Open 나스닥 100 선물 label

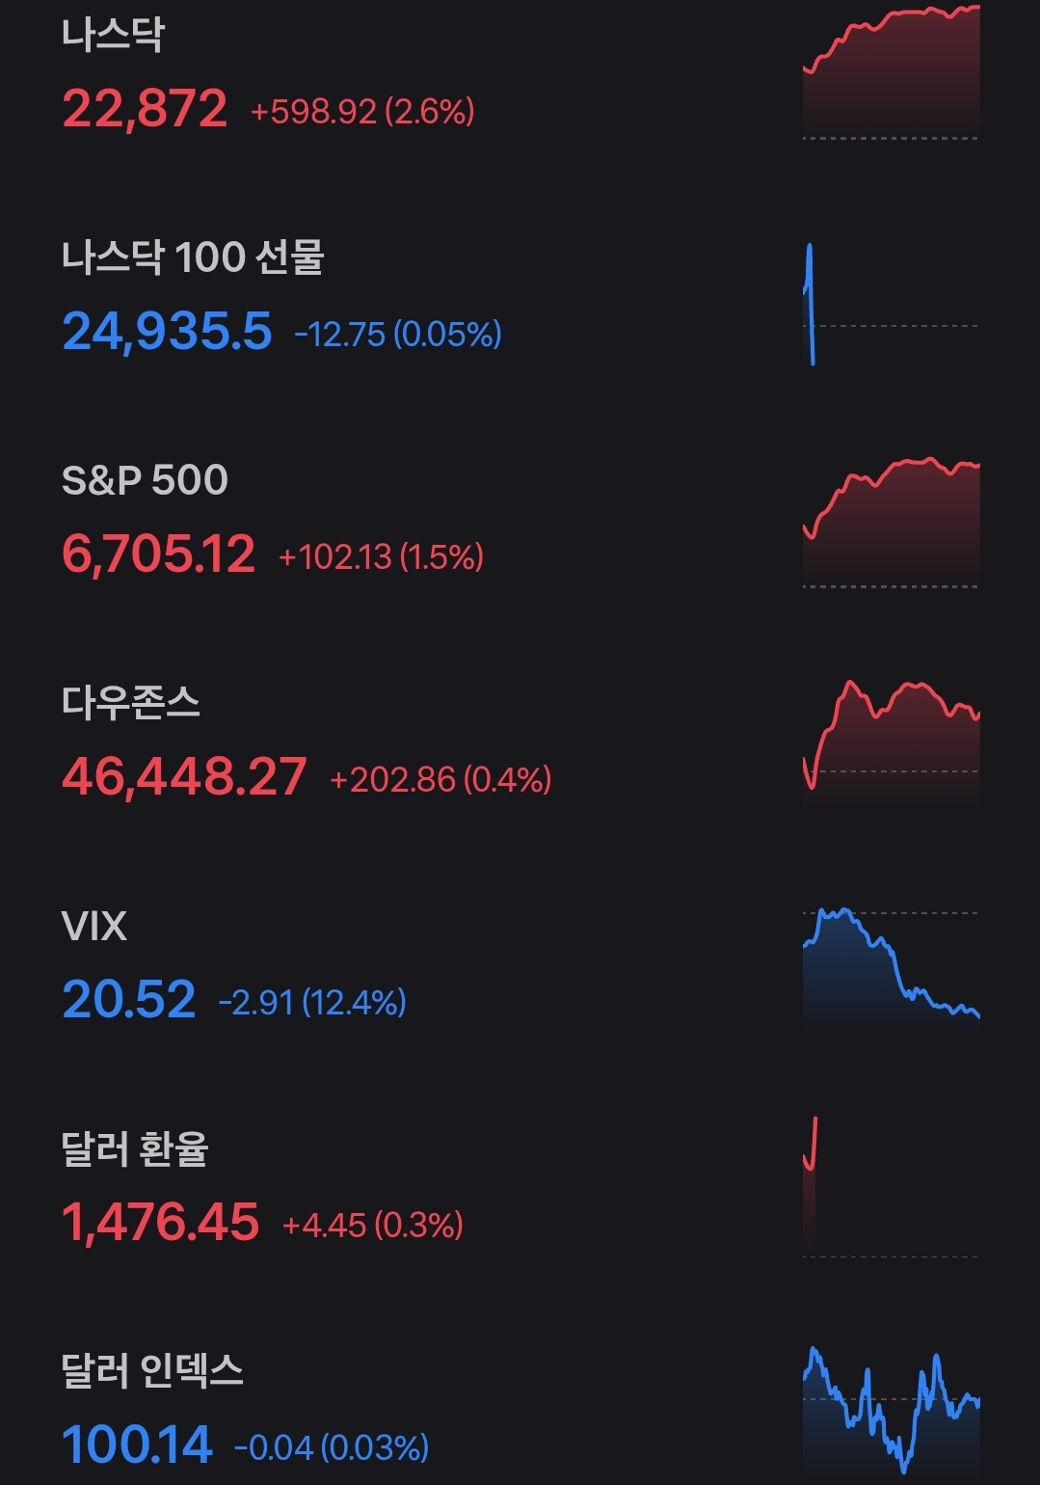193,257
